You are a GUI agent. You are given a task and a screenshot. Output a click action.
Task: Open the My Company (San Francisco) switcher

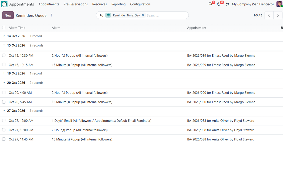pyautogui.click(x=253, y=4)
